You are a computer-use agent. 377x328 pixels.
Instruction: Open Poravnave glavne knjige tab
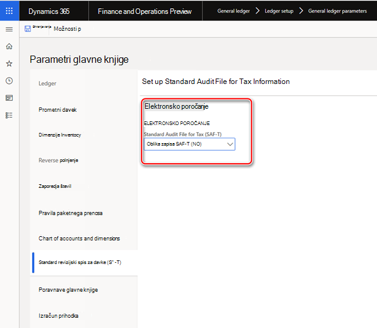pyautogui.click(x=68, y=290)
